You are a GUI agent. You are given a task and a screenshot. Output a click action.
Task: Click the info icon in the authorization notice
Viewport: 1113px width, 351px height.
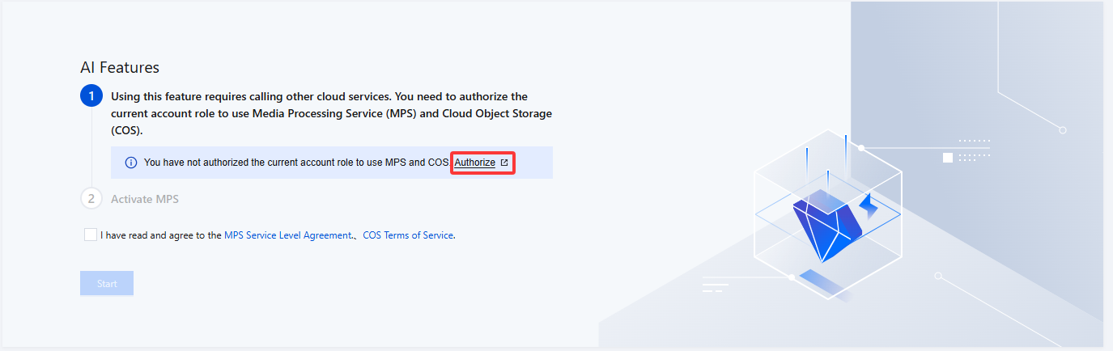coord(131,163)
